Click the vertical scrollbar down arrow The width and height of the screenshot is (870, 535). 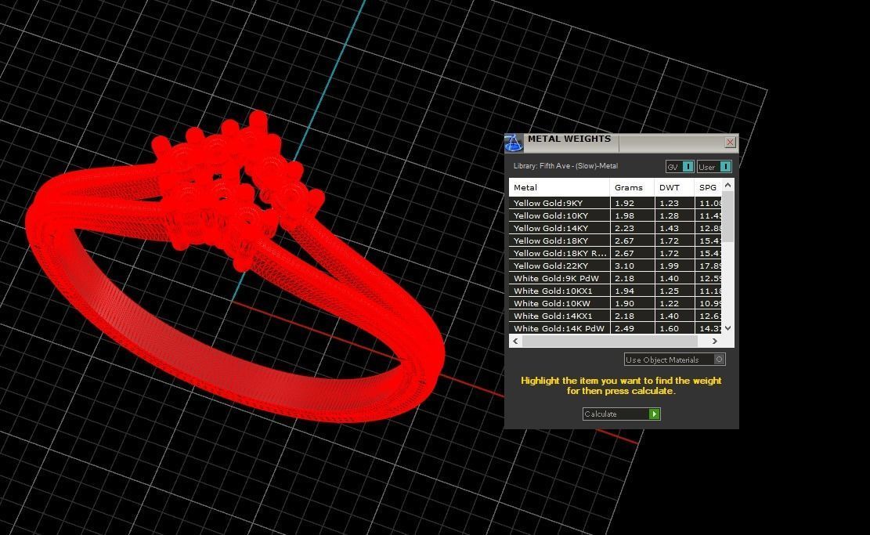pyautogui.click(x=728, y=328)
